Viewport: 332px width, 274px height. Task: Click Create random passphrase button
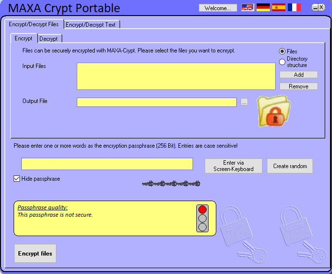[x=290, y=166]
